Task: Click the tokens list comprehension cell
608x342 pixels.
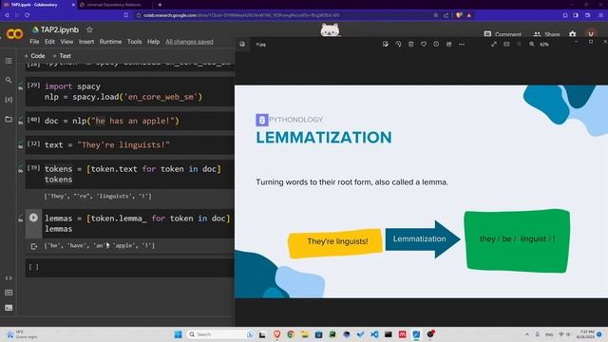Action: (129, 174)
